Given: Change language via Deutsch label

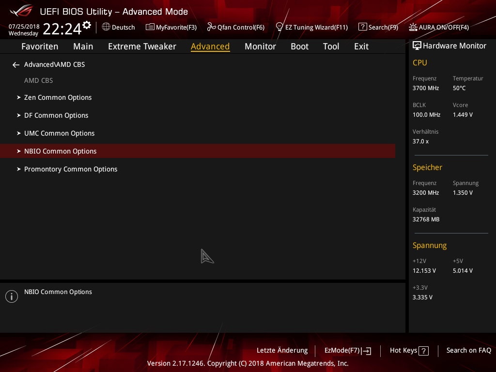Looking at the screenshot, I should (124, 28).
